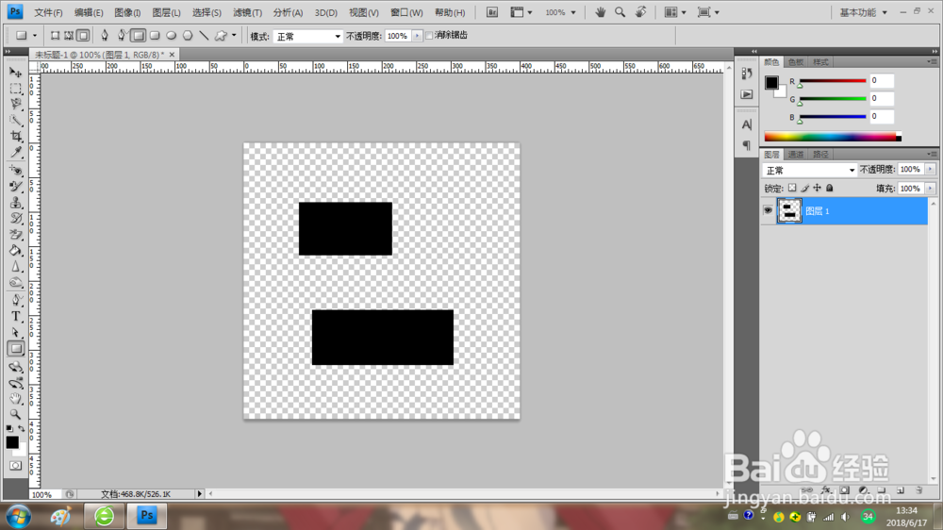Viewport: 943px width, 530px height.
Task: Select the Clone Stamp tool
Action: [16, 203]
